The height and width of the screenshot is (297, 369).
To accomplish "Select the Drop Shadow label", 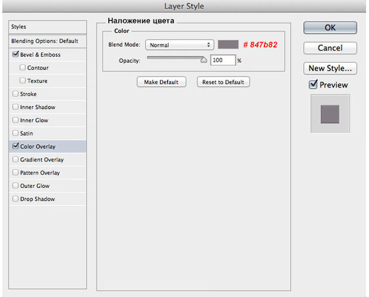I will [38, 199].
